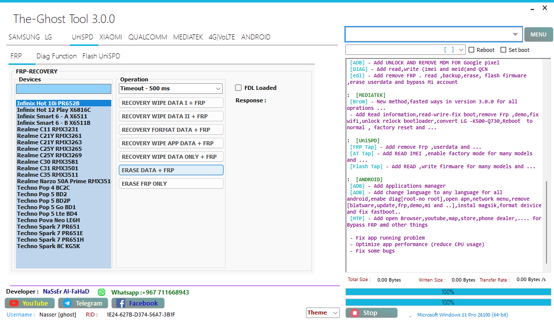The width and height of the screenshot is (554, 322).
Task: Open the Diag Function tab
Action: (56, 56)
